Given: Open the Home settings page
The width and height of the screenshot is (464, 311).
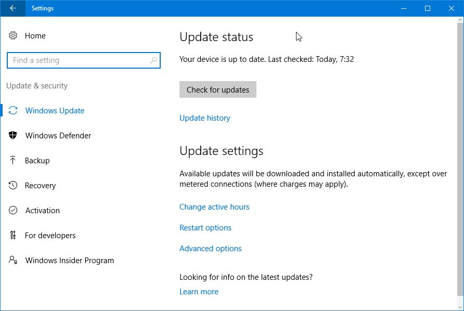Looking at the screenshot, I should tap(35, 36).
